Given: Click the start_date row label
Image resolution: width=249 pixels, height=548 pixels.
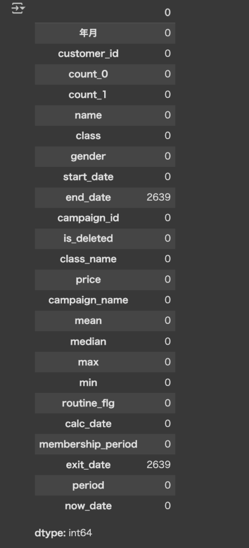Looking at the screenshot, I should 88,177.
